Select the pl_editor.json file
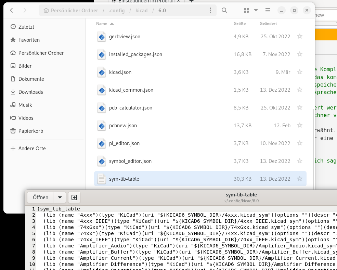This screenshot has height=270, width=337. coord(200,143)
